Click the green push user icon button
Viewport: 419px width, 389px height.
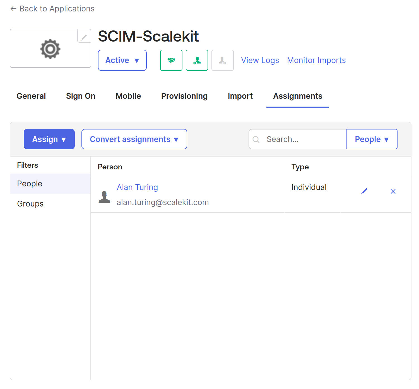pyautogui.click(x=197, y=60)
